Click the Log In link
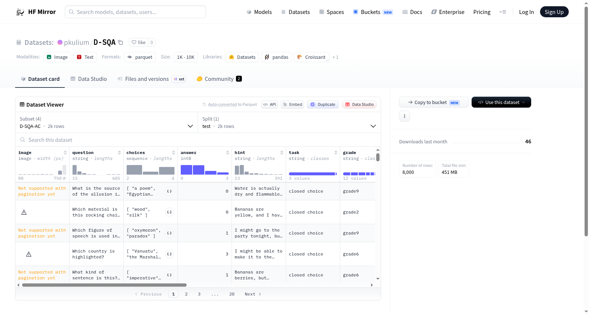The width and height of the screenshot is (589, 315). tap(526, 12)
